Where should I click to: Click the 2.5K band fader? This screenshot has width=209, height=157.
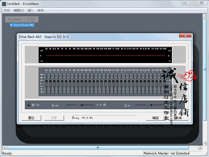129,83
